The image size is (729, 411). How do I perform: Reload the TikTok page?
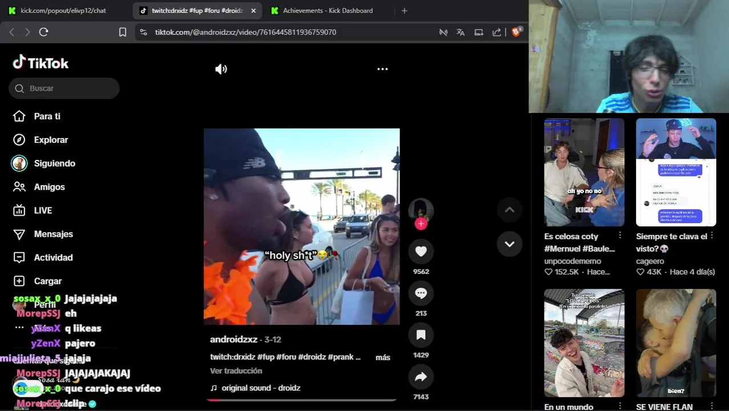click(x=44, y=32)
